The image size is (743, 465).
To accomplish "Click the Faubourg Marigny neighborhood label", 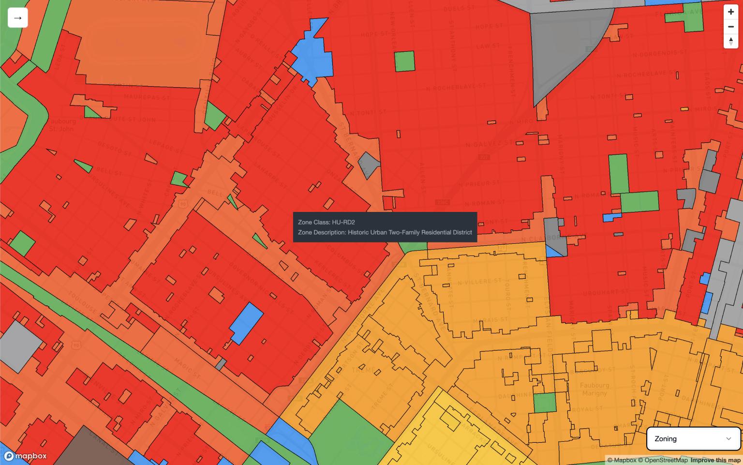I will pos(594,390).
